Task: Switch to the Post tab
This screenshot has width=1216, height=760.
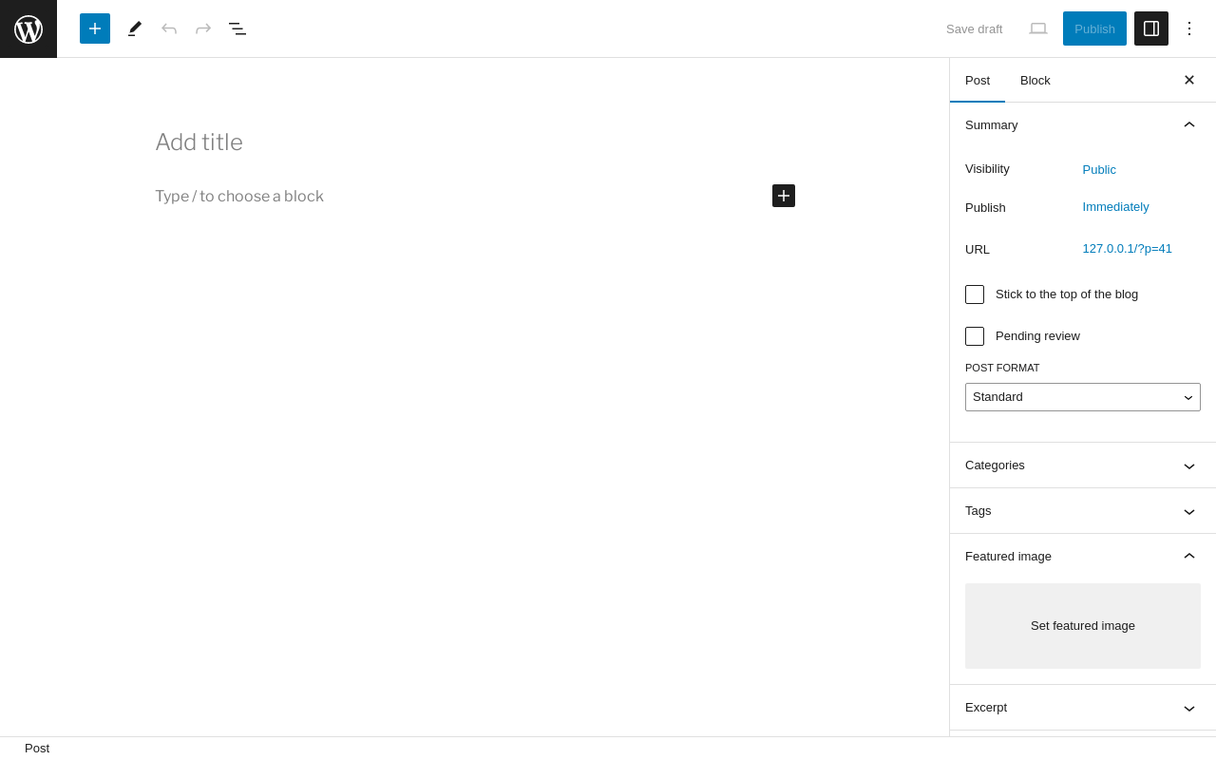Action: tap(978, 80)
